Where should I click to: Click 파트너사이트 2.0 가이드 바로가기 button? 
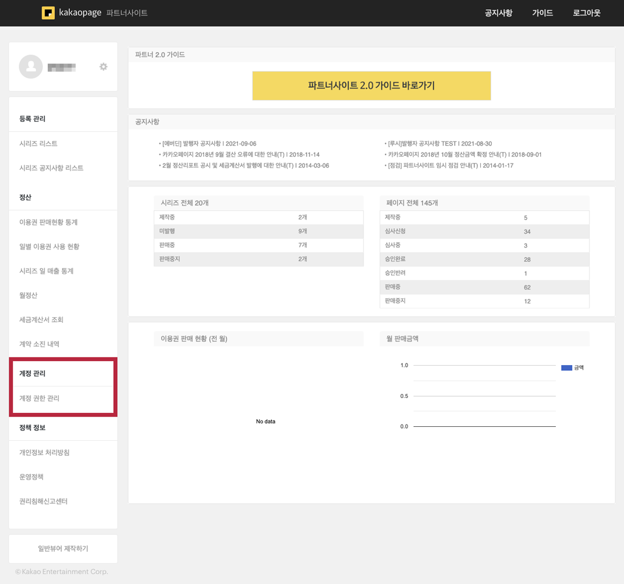click(x=372, y=85)
